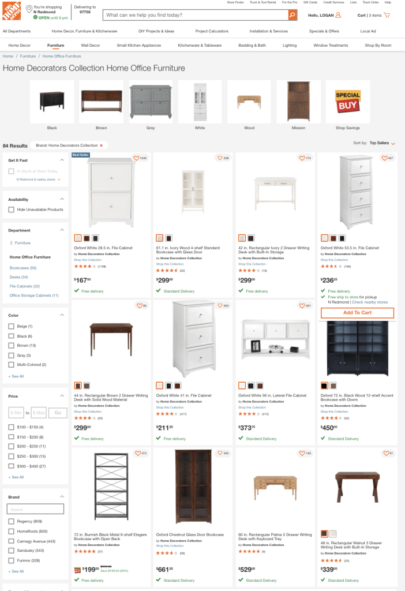Collapse the Color filter section

click(x=62, y=315)
